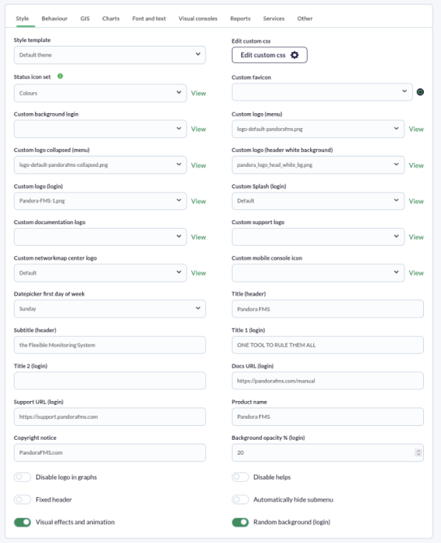
Task: Expand Custom Splash (login) dropdown
Action: coord(318,201)
